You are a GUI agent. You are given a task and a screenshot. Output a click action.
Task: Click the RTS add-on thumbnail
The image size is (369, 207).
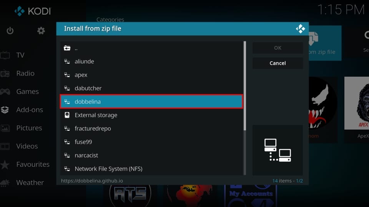click(130, 196)
